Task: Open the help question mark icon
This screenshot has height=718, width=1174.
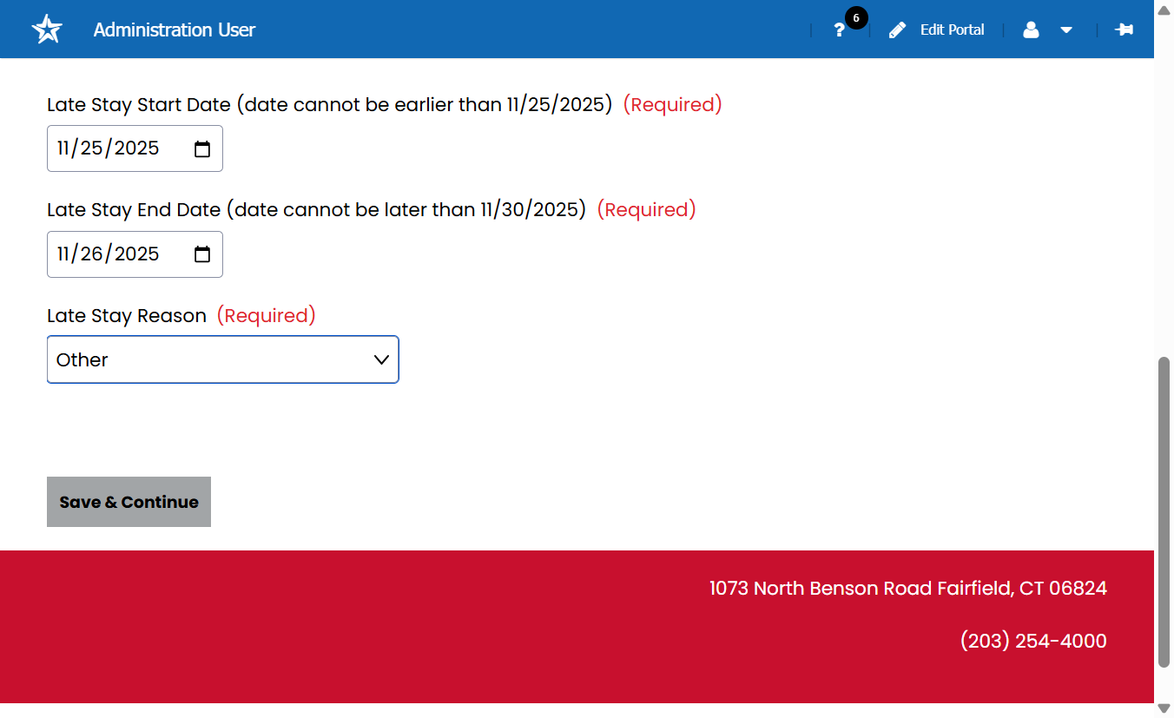Action: tap(839, 30)
